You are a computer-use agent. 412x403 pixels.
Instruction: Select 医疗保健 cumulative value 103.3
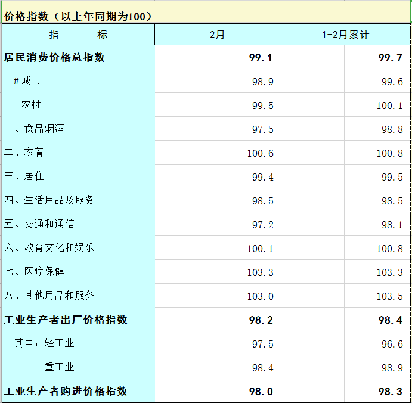click(x=389, y=272)
